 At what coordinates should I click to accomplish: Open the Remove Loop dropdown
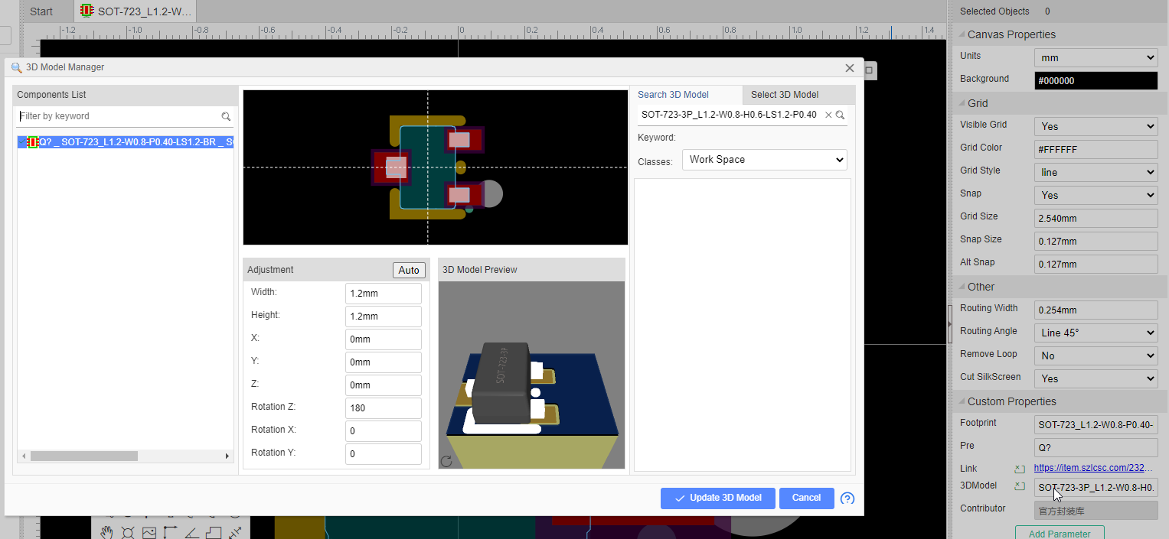coord(1096,356)
